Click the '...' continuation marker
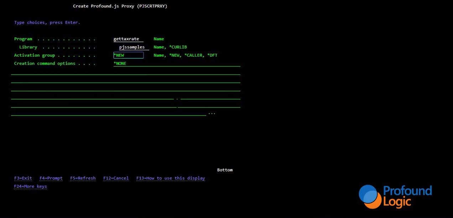This screenshot has height=218, width=453. click(212, 113)
